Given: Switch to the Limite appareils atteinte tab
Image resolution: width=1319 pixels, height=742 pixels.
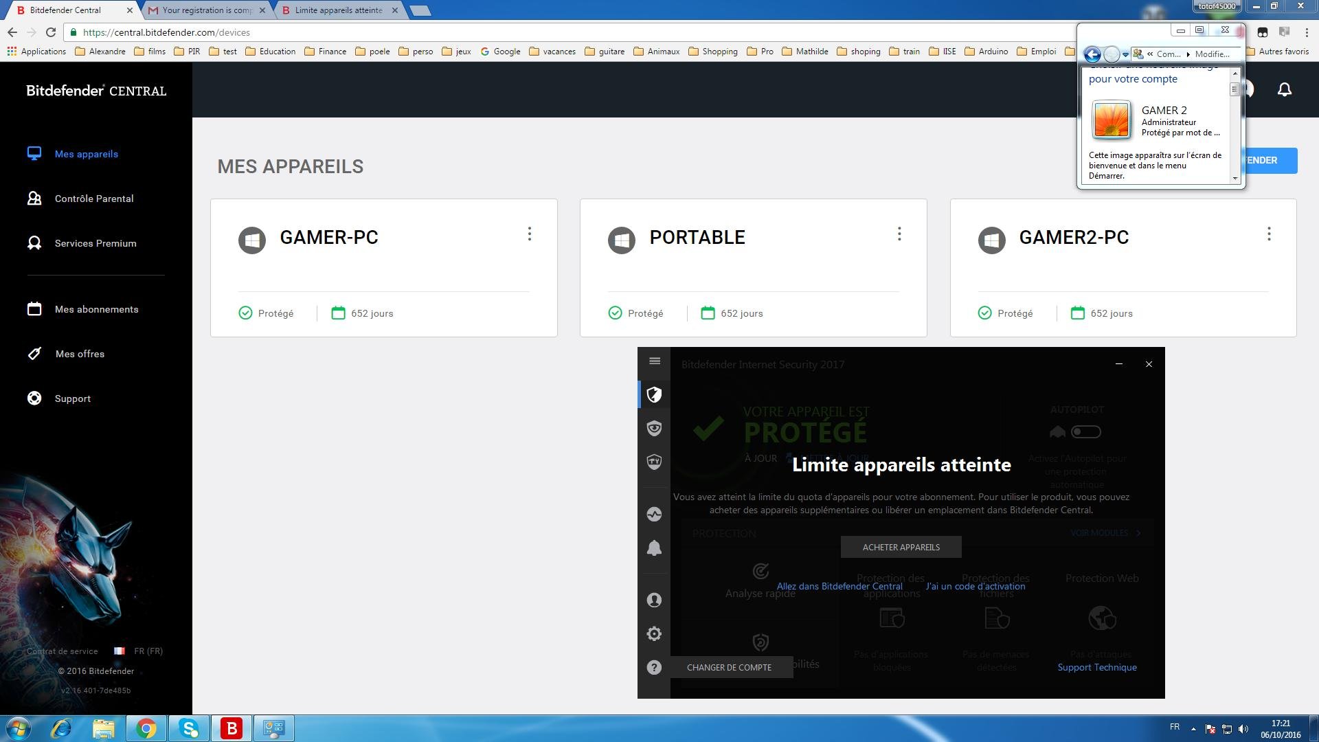Looking at the screenshot, I should coord(339,10).
